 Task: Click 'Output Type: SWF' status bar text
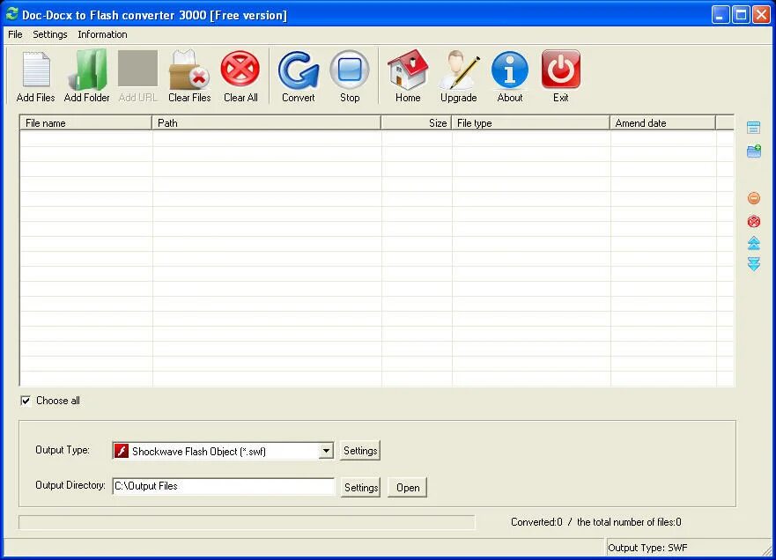coord(647,548)
